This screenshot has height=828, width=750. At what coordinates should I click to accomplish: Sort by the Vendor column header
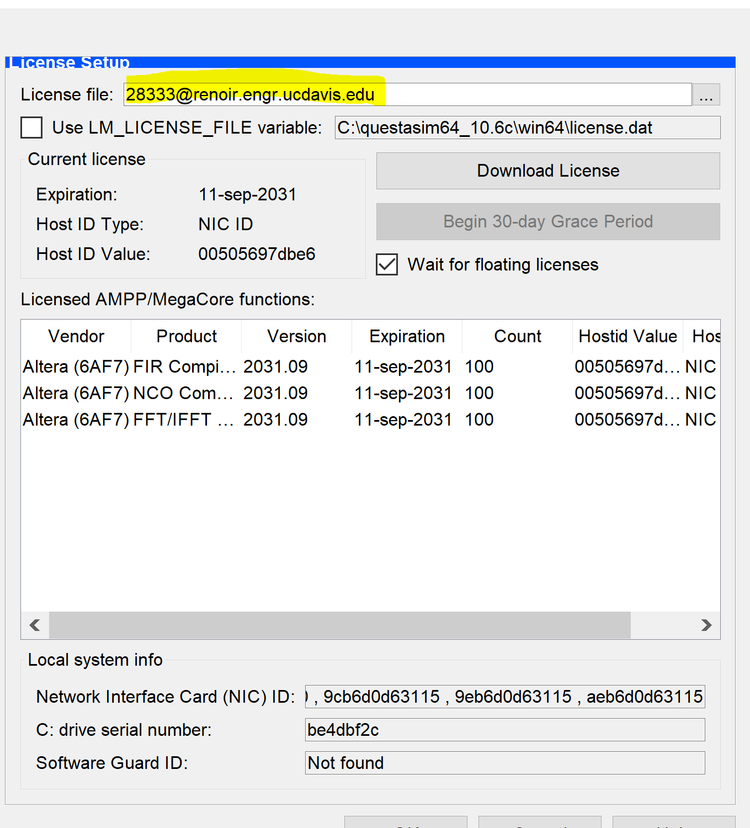tap(76, 336)
